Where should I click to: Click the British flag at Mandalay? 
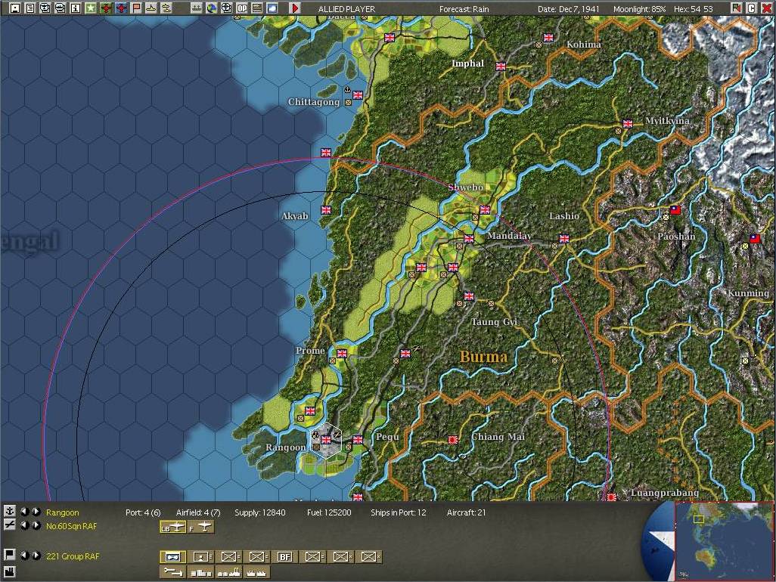pos(469,239)
